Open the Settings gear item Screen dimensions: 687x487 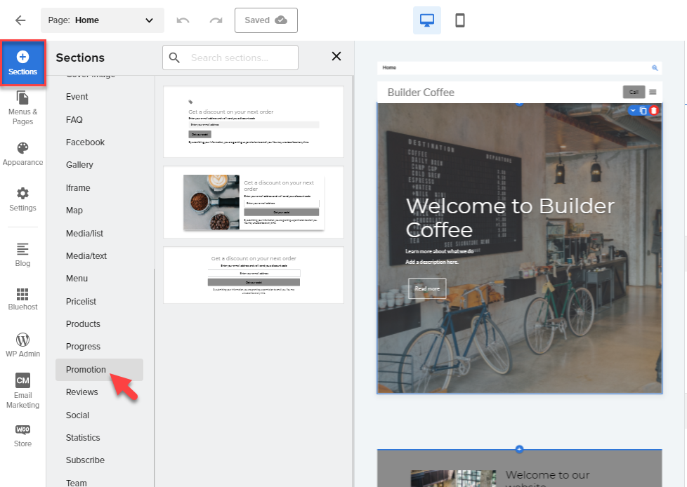[22, 199]
